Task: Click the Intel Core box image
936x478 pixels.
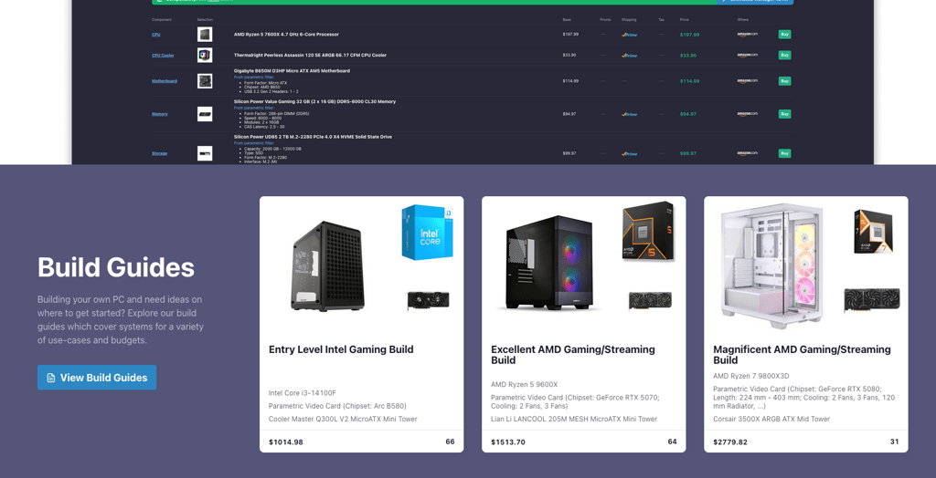Action: tap(427, 232)
